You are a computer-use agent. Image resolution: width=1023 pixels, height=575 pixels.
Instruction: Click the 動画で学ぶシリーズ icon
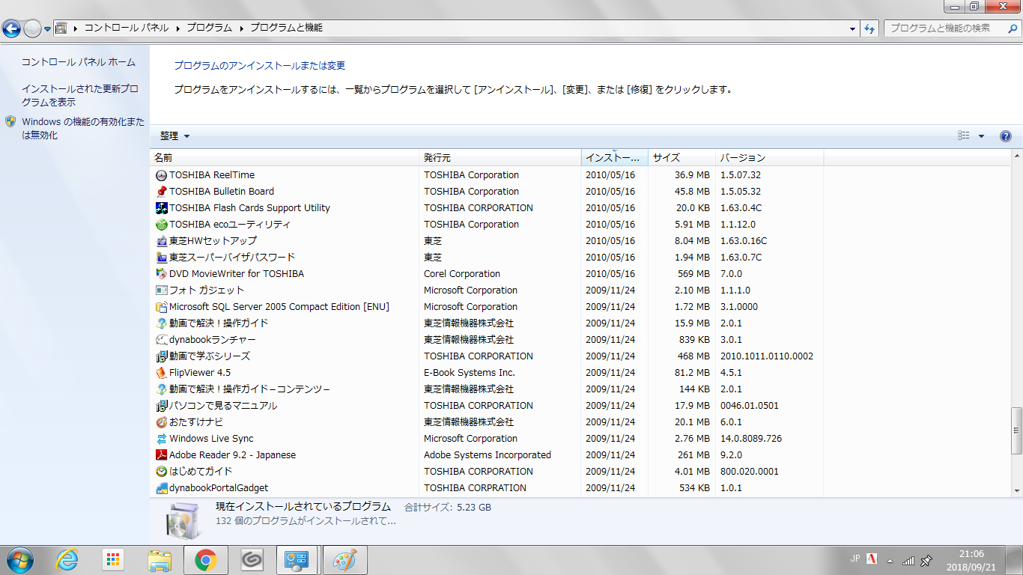[162, 356]
